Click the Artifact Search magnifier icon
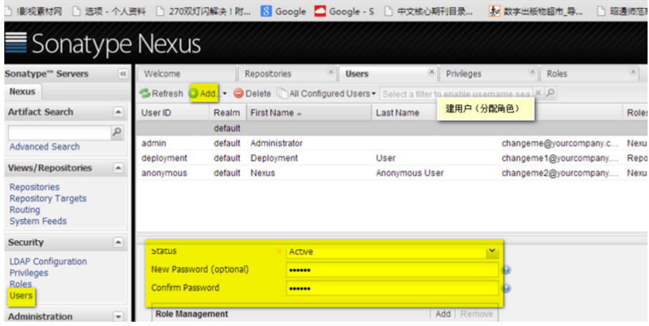649x326 pixels. (117, 132)
